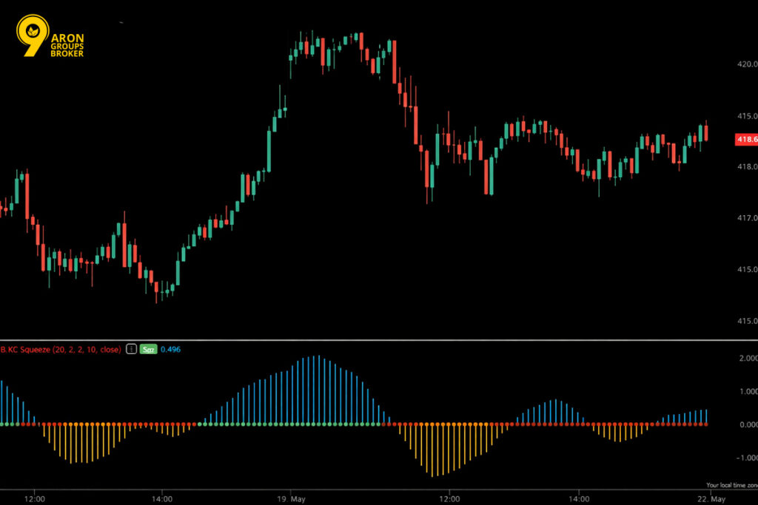Select the BB KC Squeeze indicator title
758x505 pixels.
pos(61,349)
